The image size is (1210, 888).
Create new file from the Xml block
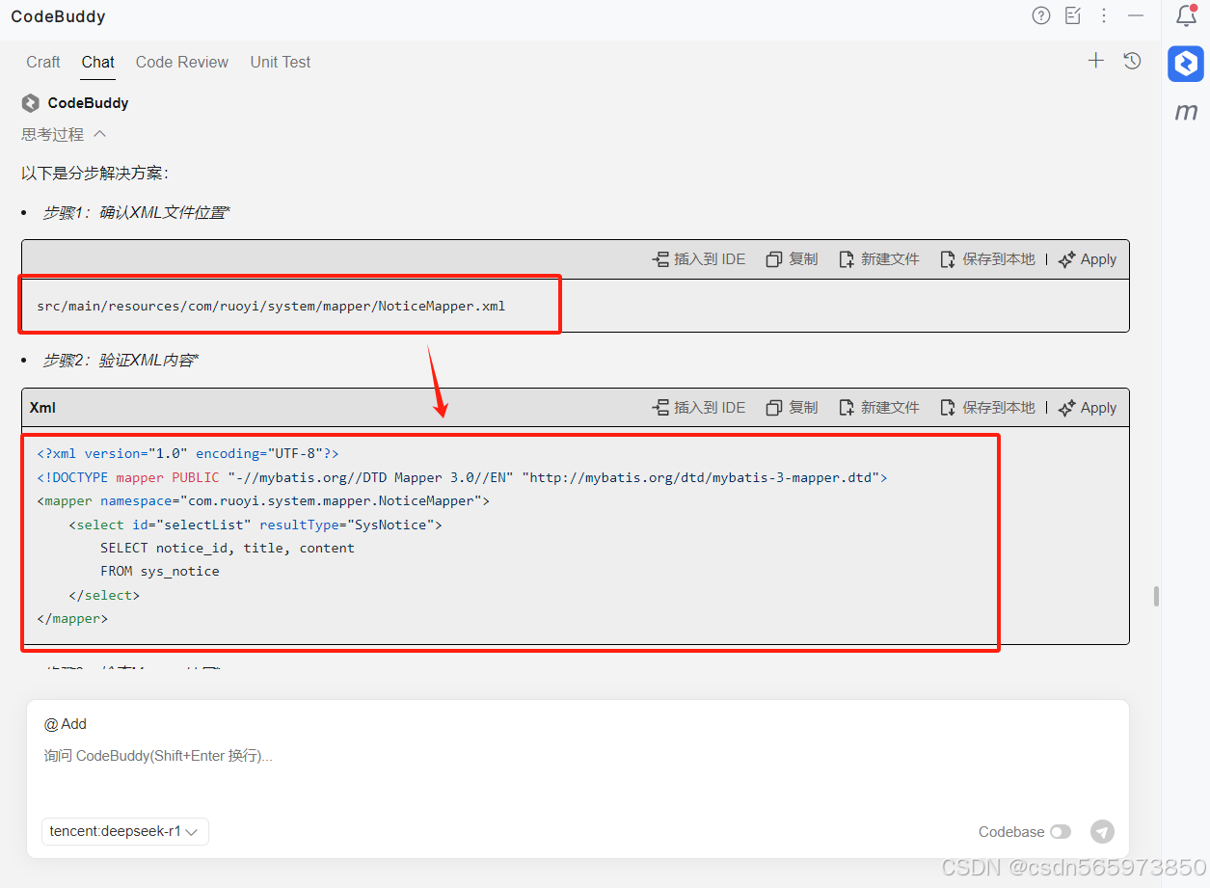coord(879,408)
